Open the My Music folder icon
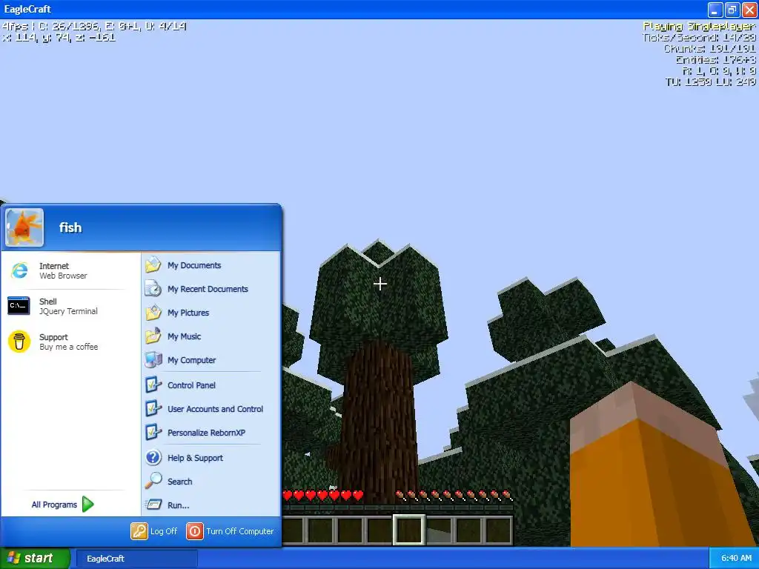This screenshot has width=759, height=569. point(153,336)
